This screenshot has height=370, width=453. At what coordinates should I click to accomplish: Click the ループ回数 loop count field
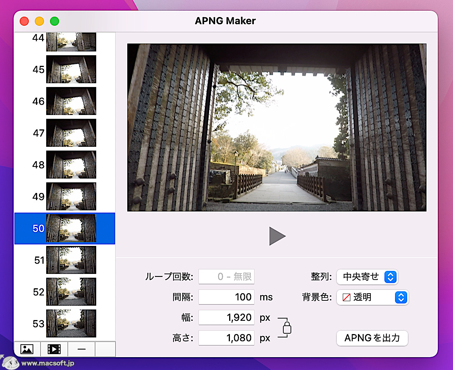[226, 277]
